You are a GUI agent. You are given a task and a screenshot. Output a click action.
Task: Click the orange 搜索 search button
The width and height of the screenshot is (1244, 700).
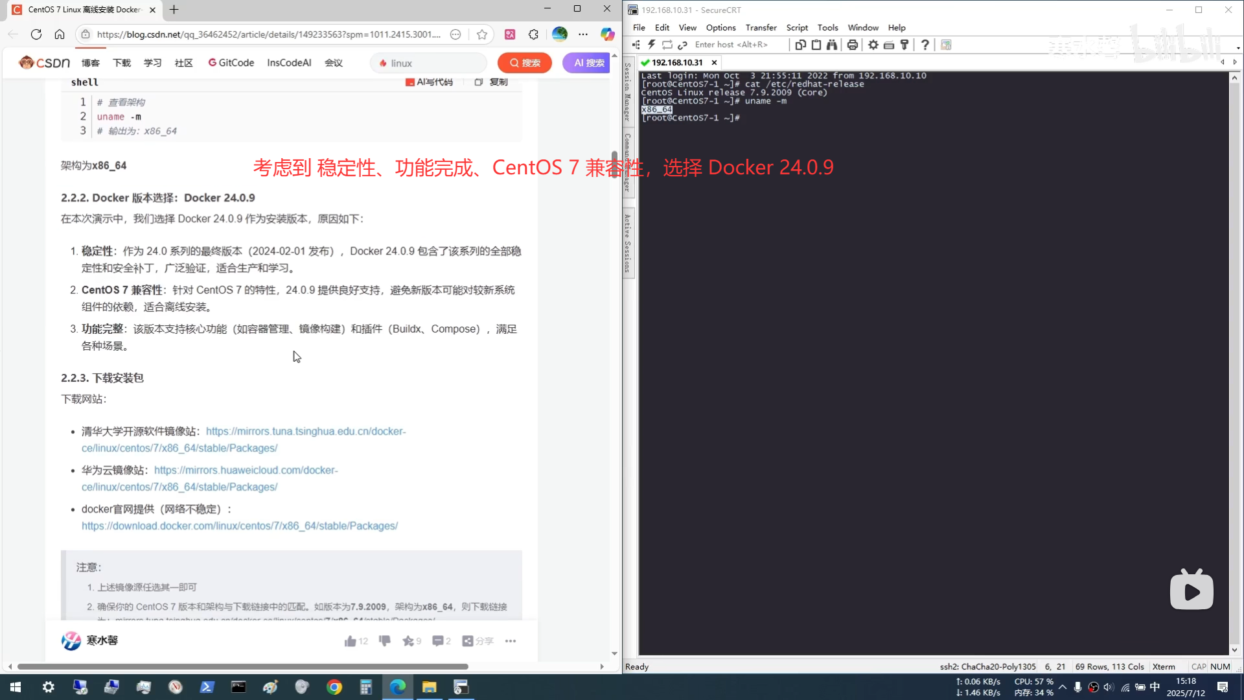[525, 63]
